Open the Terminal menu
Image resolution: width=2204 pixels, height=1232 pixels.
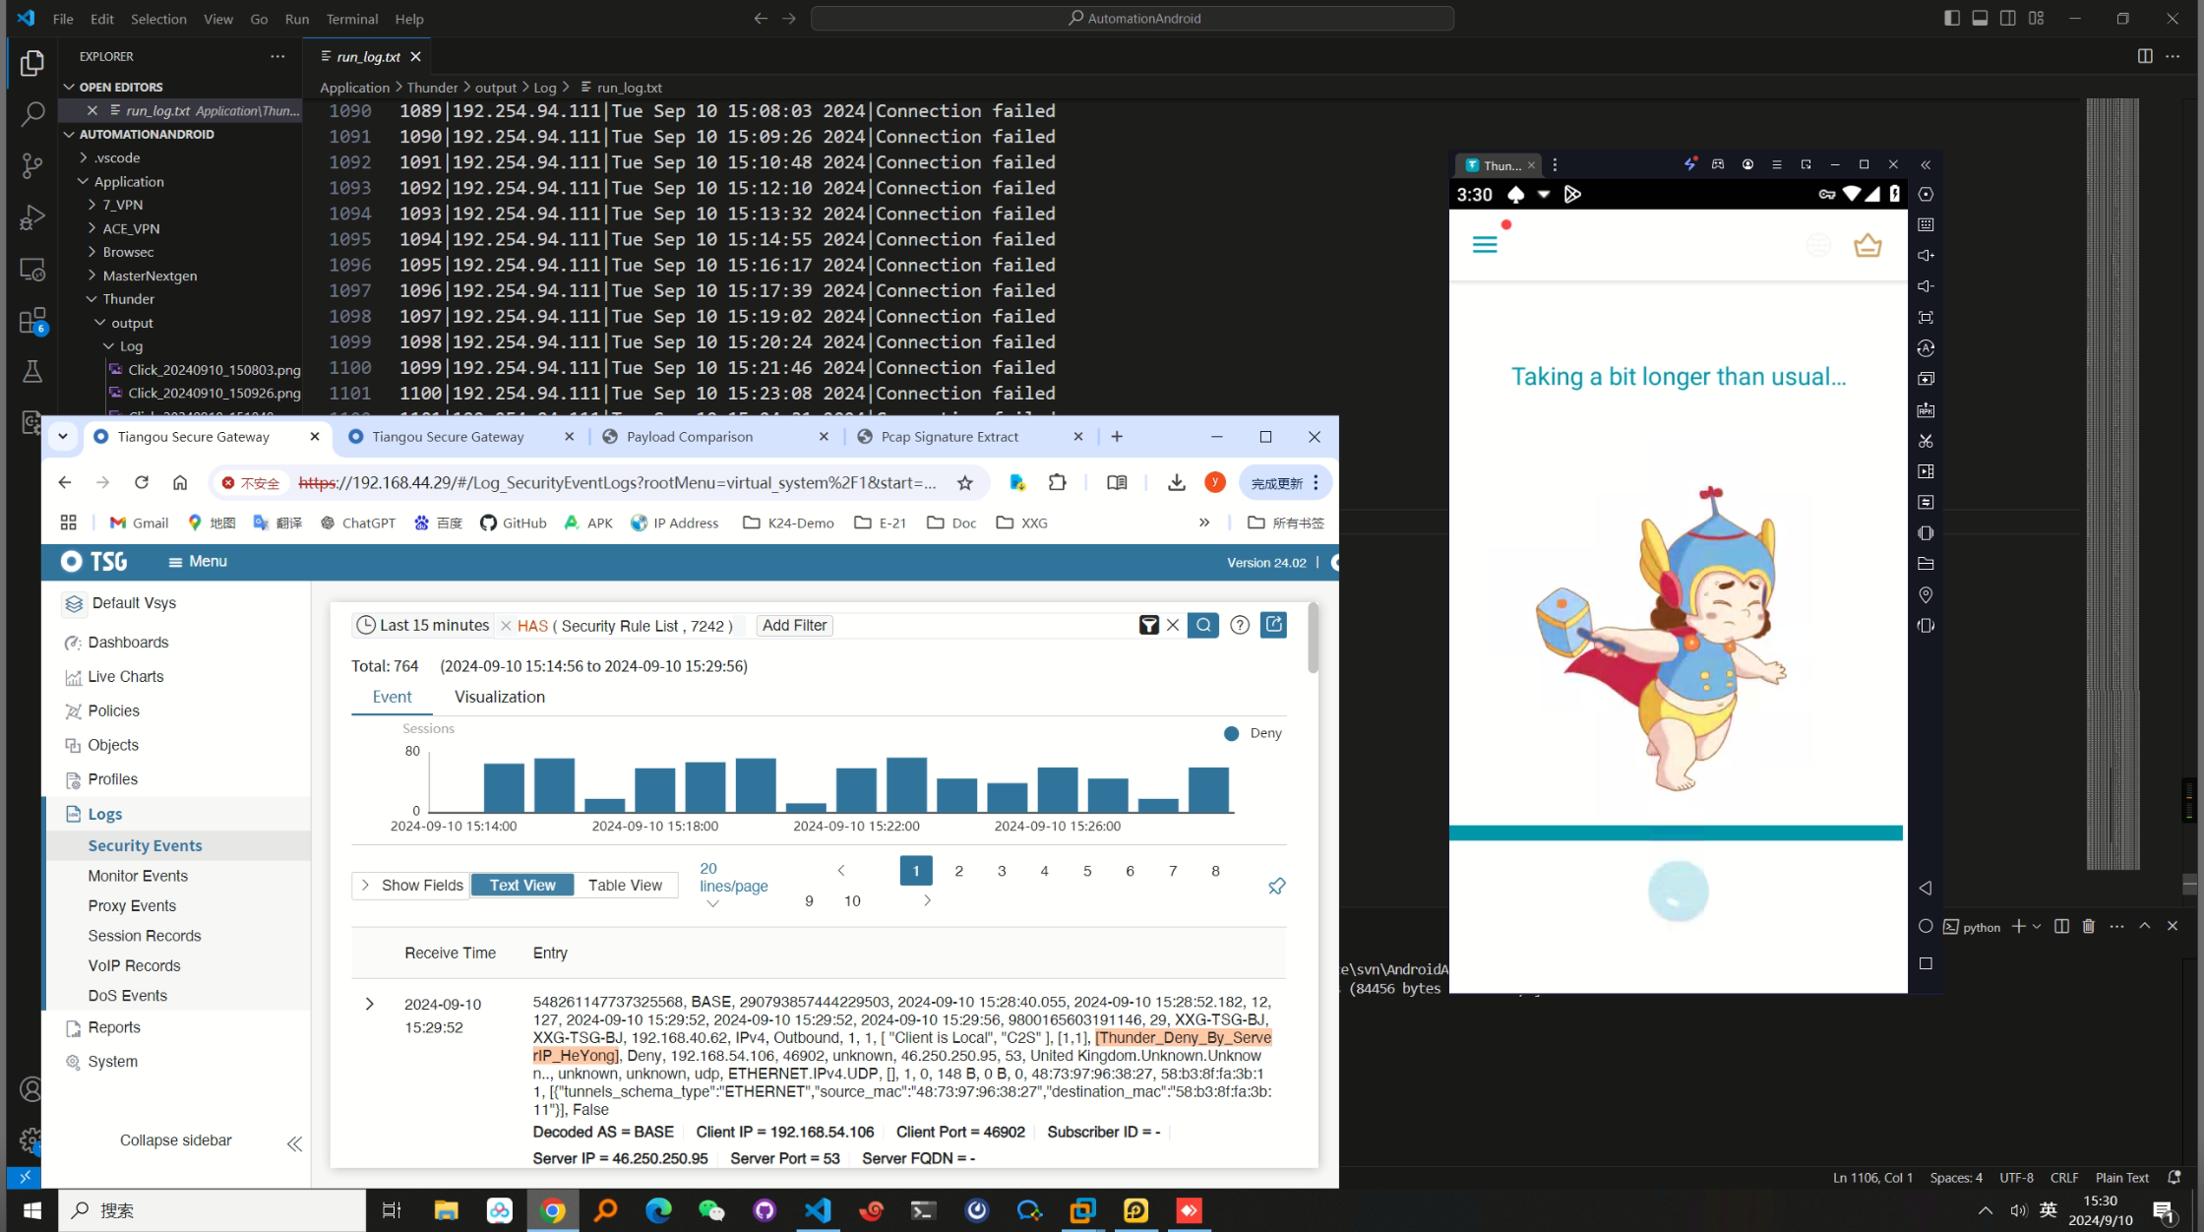(351, 19)
